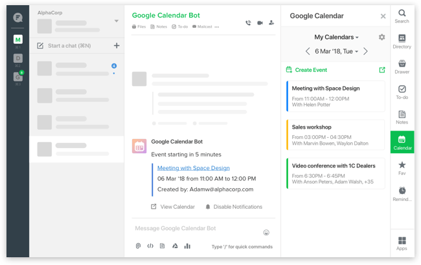Insert a code snippet icon
The image size is (421, 265).
(x=150, y=246)
